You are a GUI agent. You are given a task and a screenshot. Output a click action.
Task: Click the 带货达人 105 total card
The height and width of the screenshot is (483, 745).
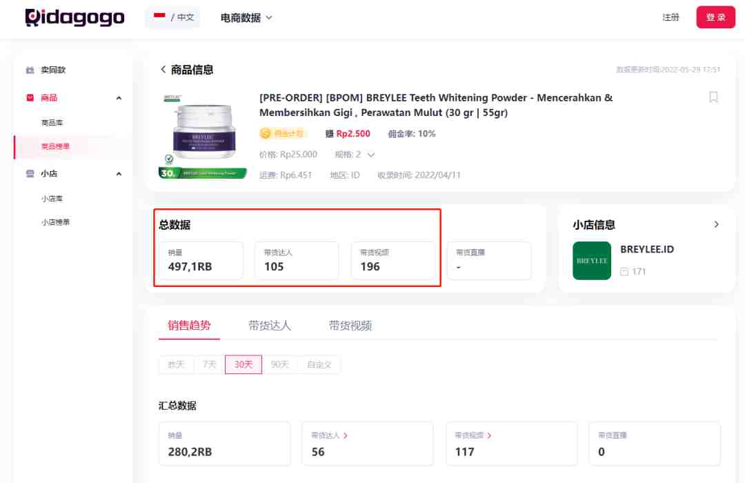[297, 261]
